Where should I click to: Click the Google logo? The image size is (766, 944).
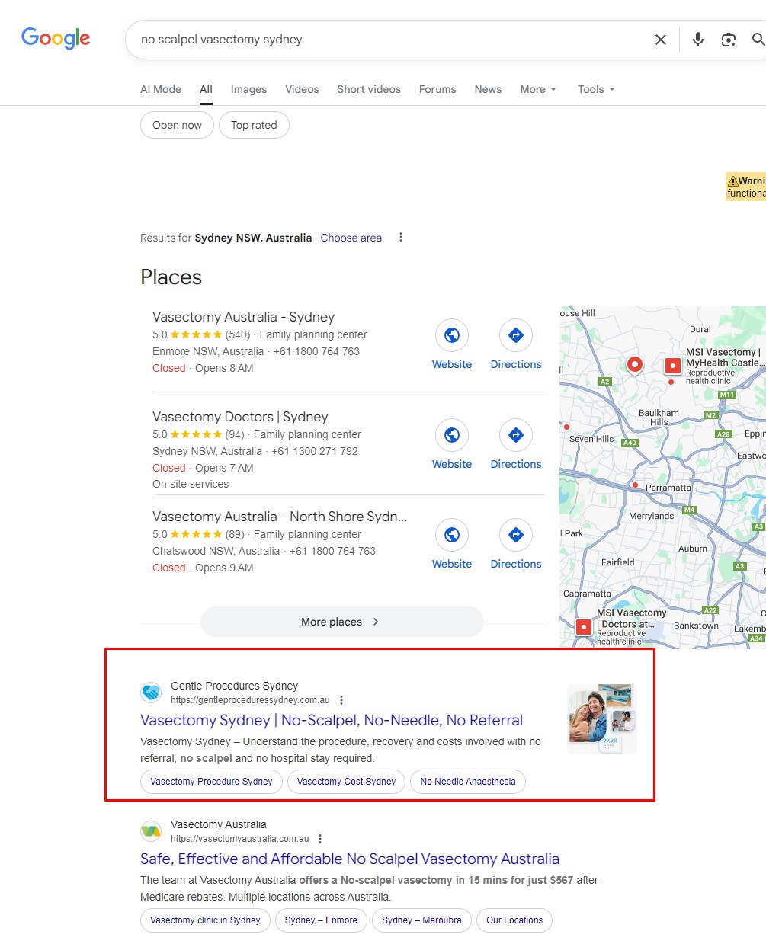[56, 38]
